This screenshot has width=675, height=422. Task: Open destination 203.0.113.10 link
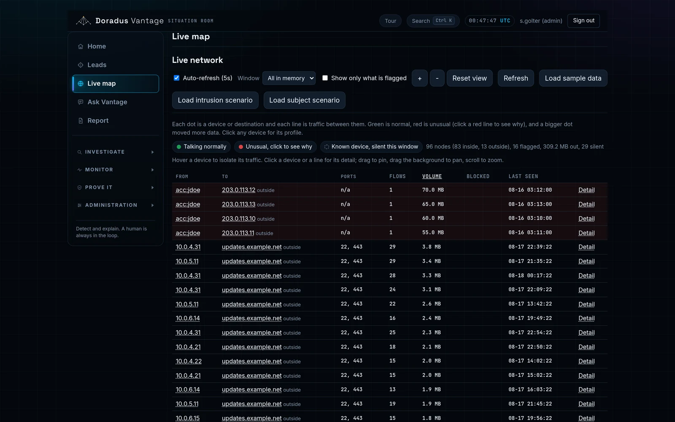[238, 219]
